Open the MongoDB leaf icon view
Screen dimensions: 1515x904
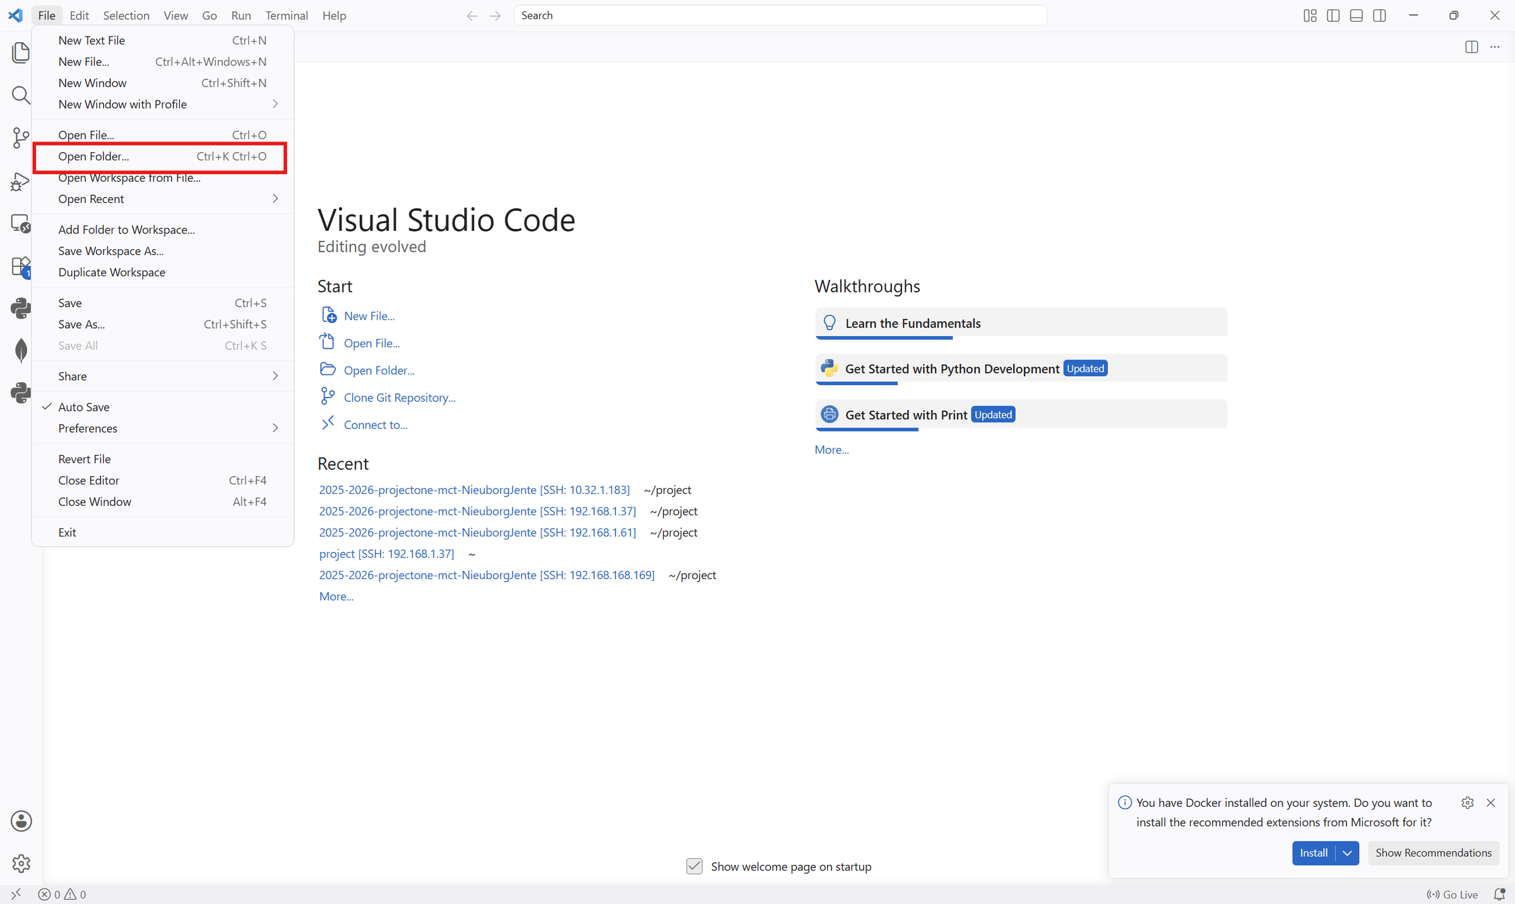click(21, 350)
